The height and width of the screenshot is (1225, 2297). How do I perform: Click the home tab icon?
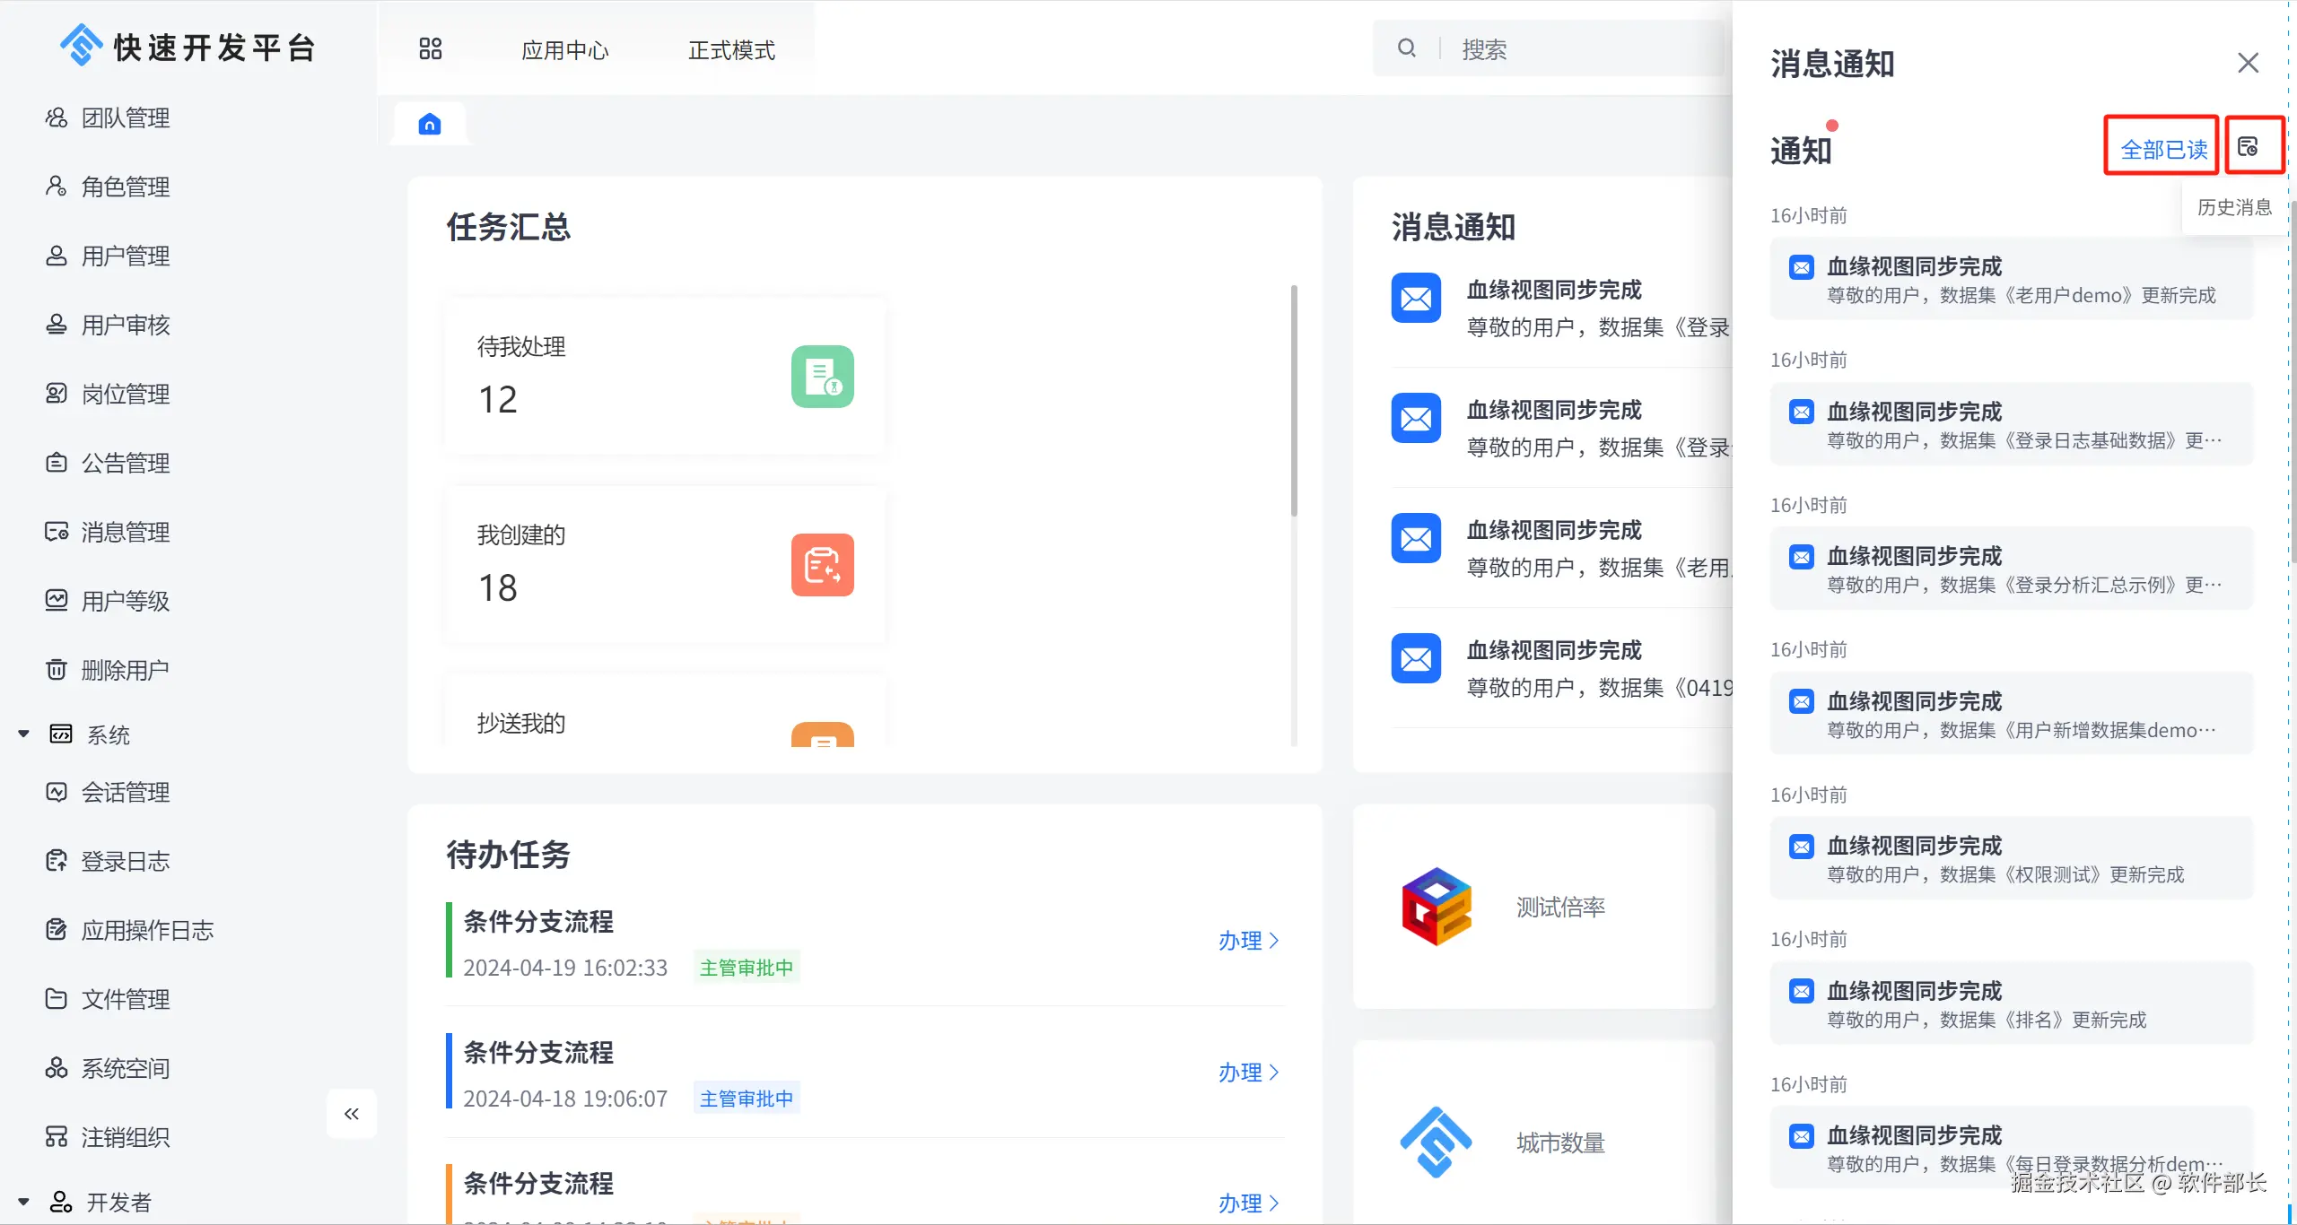tap(430, 124)
